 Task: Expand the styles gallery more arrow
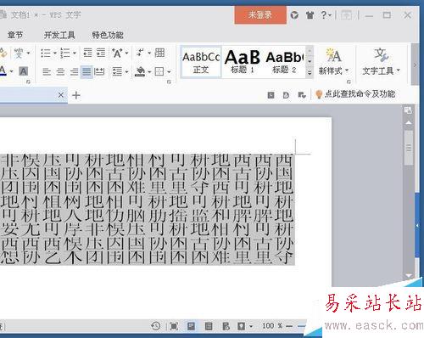coord(310,73)
